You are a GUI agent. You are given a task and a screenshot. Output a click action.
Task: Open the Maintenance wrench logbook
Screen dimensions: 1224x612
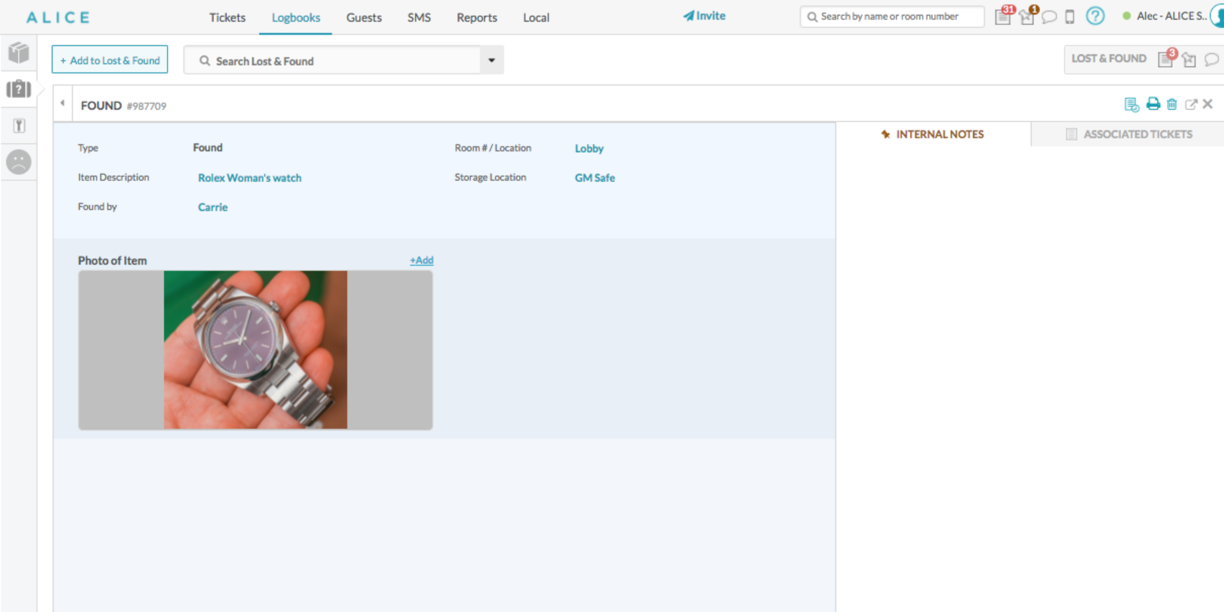tap(18, 126)
